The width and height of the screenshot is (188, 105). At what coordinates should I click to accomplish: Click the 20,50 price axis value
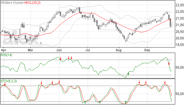pos(180,32)
